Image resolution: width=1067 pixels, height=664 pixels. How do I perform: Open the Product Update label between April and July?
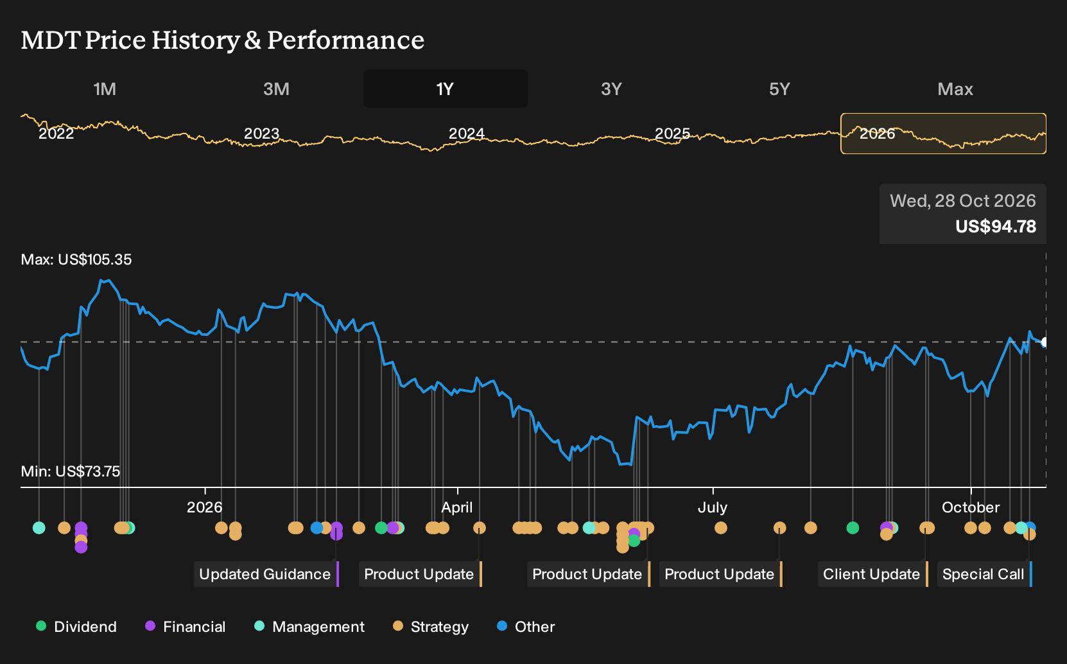click(x=589, y=574)
